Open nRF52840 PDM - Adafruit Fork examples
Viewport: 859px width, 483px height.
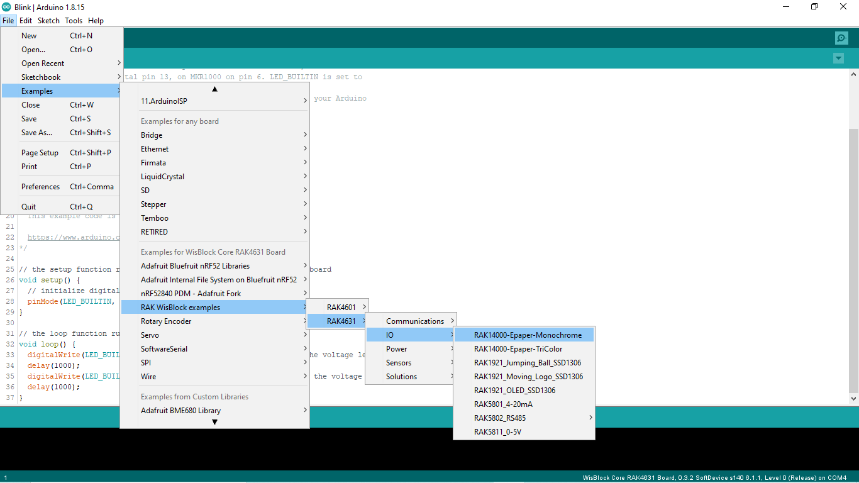pos(215,294)
